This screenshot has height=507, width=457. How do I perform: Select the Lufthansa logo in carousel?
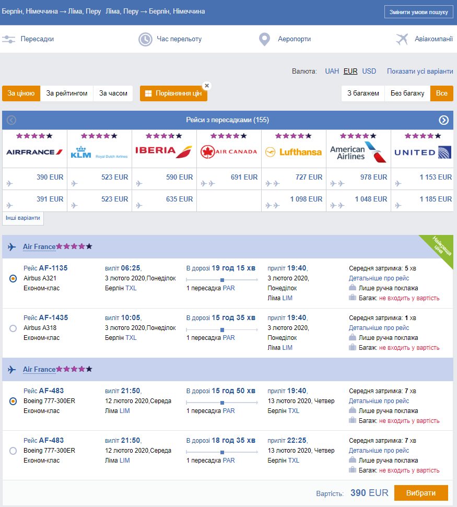point(294,152)
